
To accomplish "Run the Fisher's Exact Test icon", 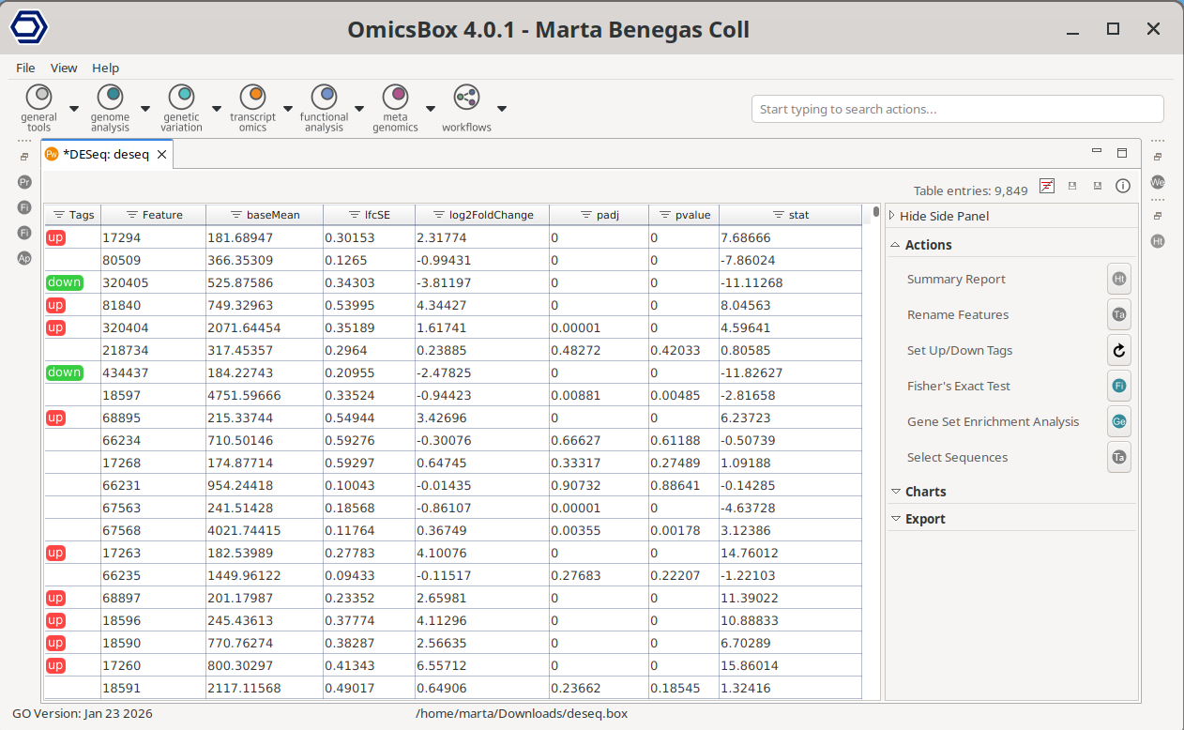I will (1118, 386).
